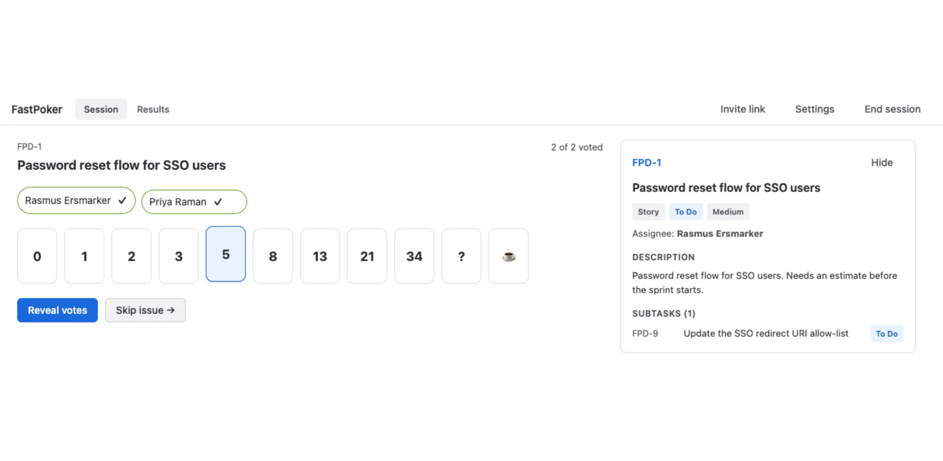The height and width of the screenshot is (461, 943).
Task: Choose the 34 point card
Action: tap(414, 256)
